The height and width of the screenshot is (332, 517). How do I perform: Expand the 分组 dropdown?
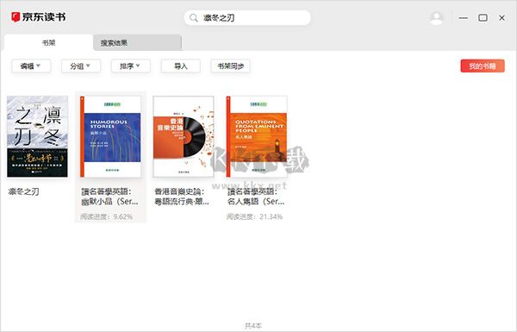81,66
